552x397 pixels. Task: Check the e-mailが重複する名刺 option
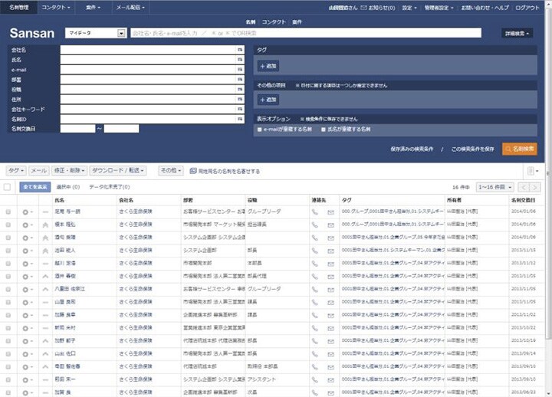point(259,130)
